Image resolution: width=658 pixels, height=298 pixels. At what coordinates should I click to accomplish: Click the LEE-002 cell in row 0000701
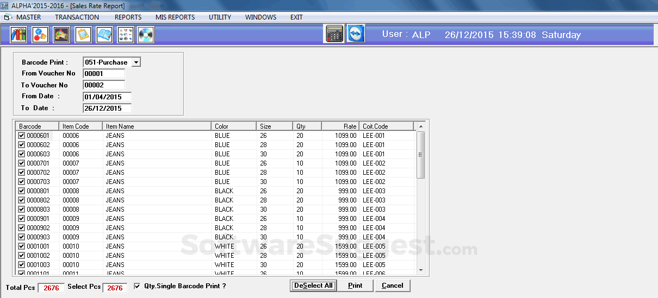pos(374,163)
